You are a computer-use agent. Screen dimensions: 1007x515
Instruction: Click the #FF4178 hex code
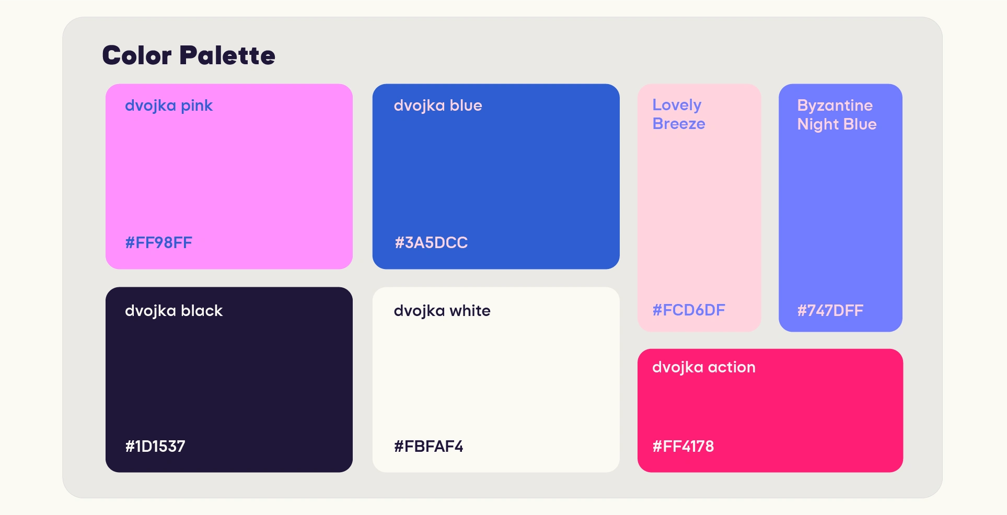[x=683, y=447]
